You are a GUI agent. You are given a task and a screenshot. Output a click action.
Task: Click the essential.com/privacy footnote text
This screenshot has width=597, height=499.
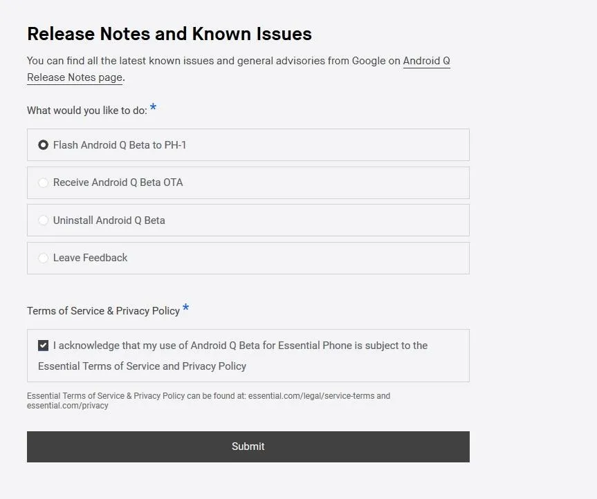(x=67, y=406)
